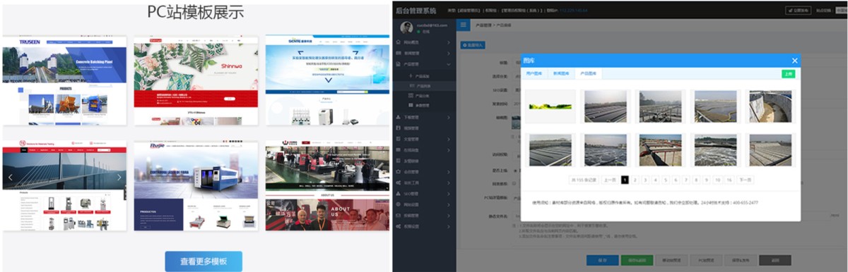Close the 图库 gallery dialog with X
The width and height of the screenshot is (848, 272).
794,61
